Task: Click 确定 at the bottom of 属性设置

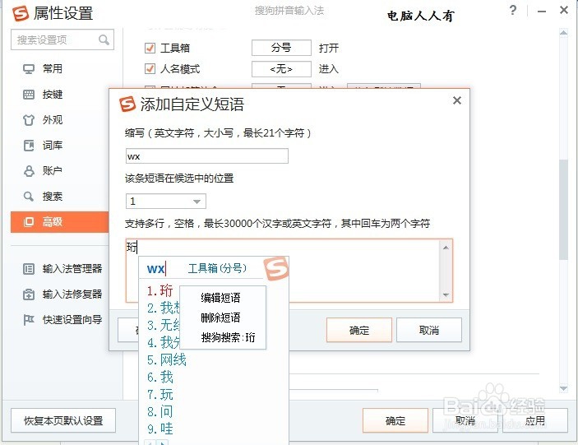Action: point(395,420)
